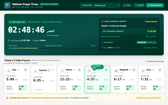Click the Sunrise sun icon

coord(36,71)
